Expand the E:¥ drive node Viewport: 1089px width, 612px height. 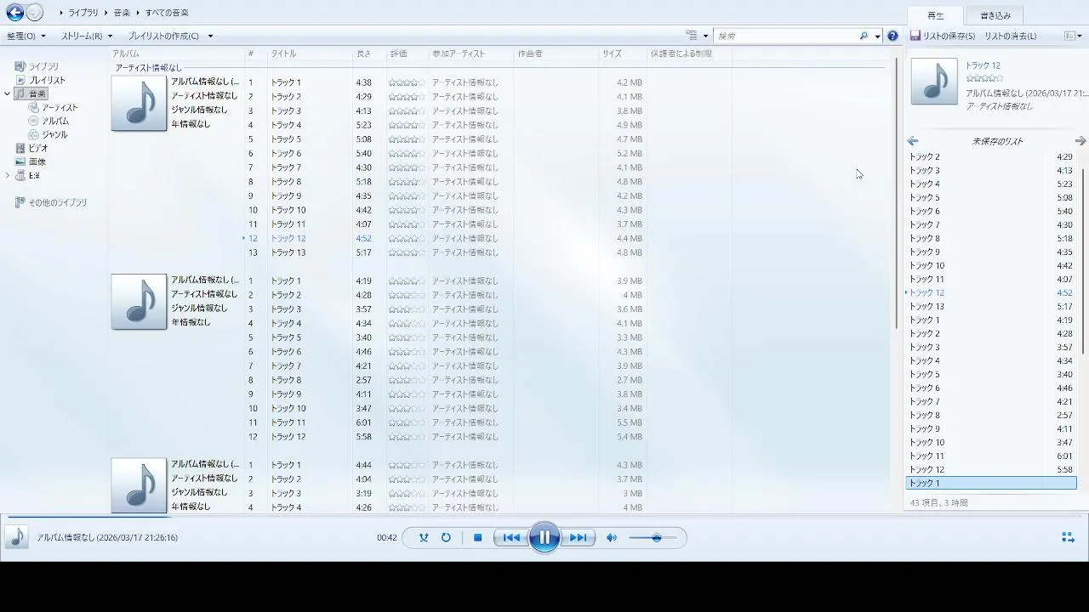pyautogui.click(x=8, y=175)
